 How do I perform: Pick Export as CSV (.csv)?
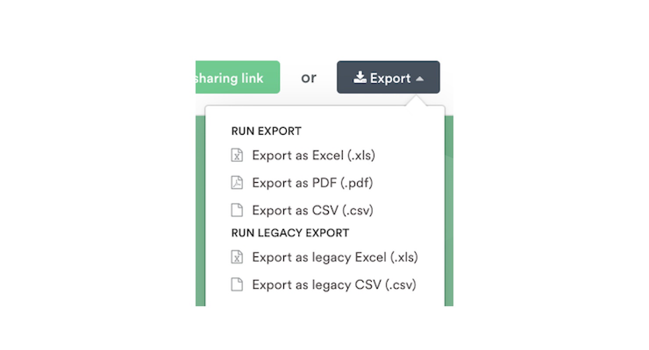pos(312,210)
